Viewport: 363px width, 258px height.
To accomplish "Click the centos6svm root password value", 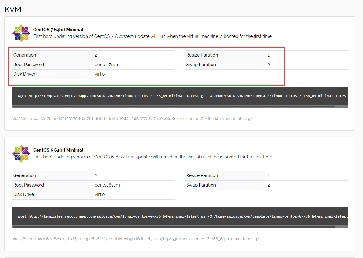I will tap(107, 185).
